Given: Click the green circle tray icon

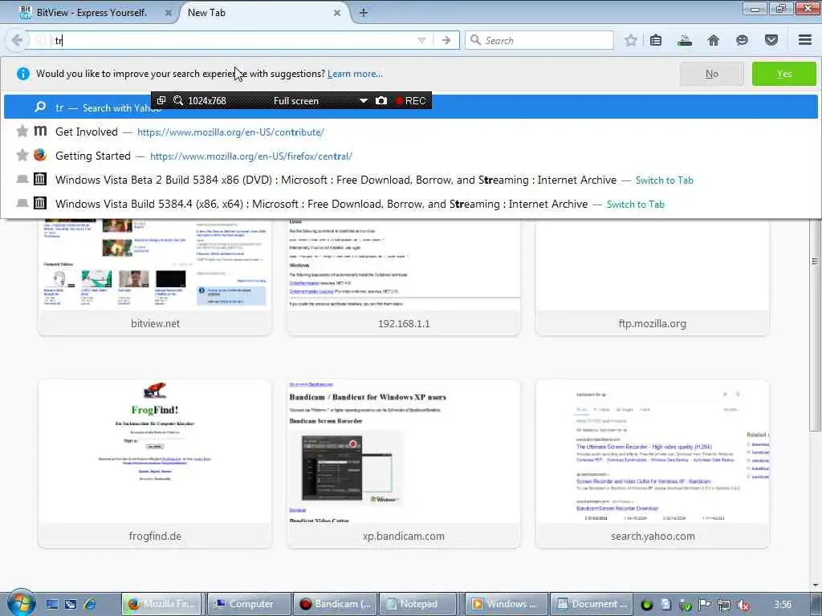Looking at the screenshot, I should tap(647, 605).
